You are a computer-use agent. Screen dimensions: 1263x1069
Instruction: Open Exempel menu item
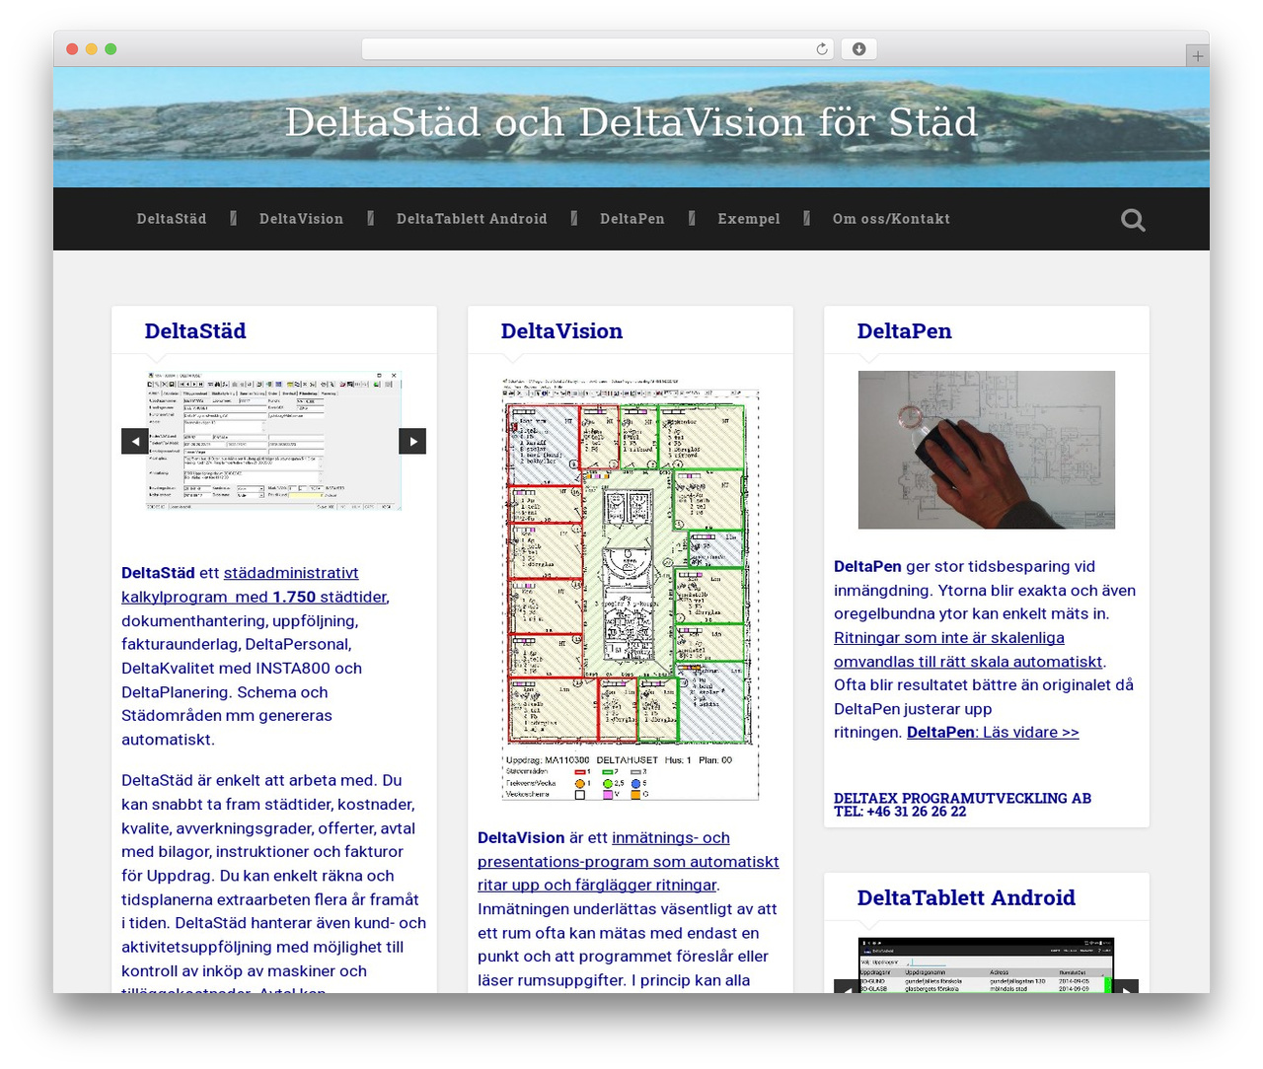749,219
